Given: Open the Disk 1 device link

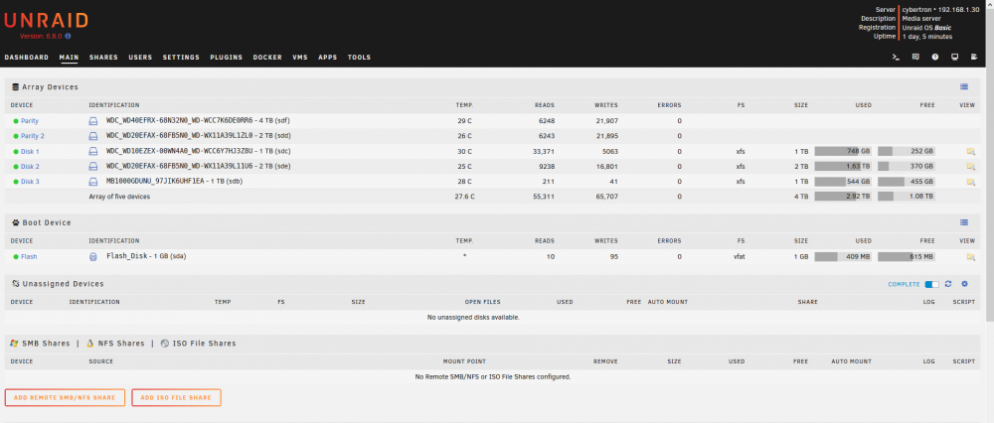Looking at the screenshot, I should click(x=30, y=151).
